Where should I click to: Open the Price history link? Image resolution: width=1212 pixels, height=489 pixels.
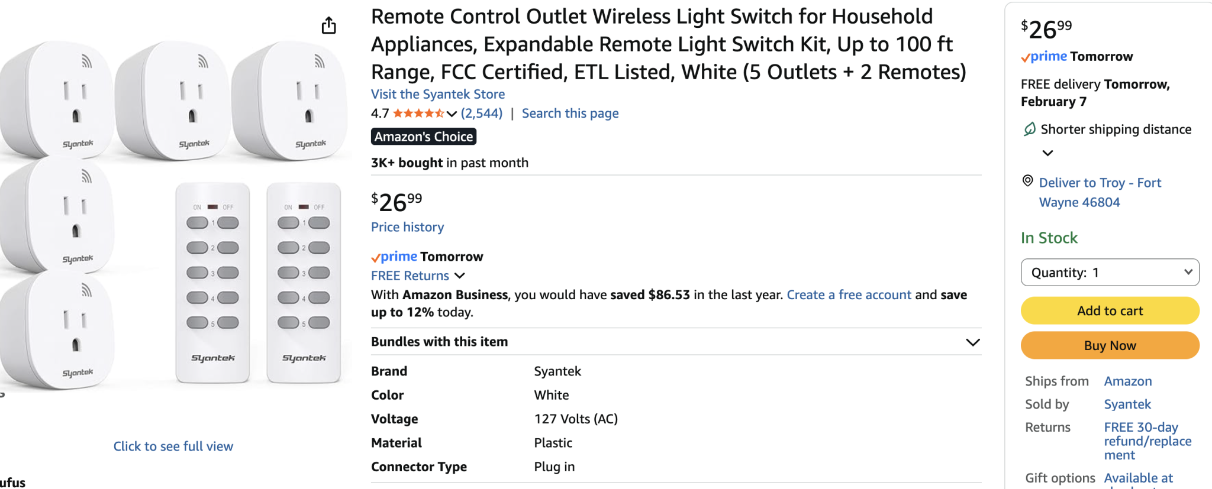click(407, 227)
